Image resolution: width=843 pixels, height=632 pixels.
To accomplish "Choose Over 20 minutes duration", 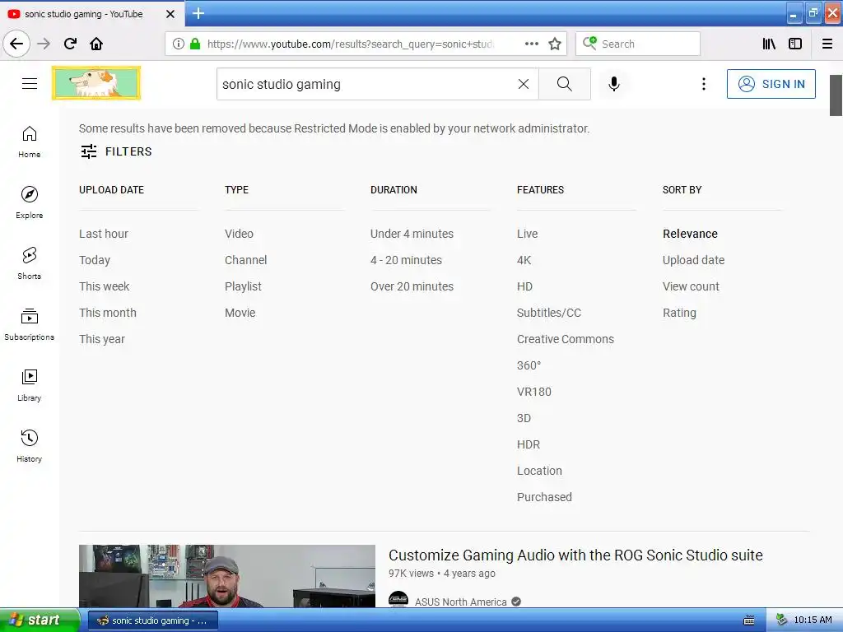I will tap(412, 286).
